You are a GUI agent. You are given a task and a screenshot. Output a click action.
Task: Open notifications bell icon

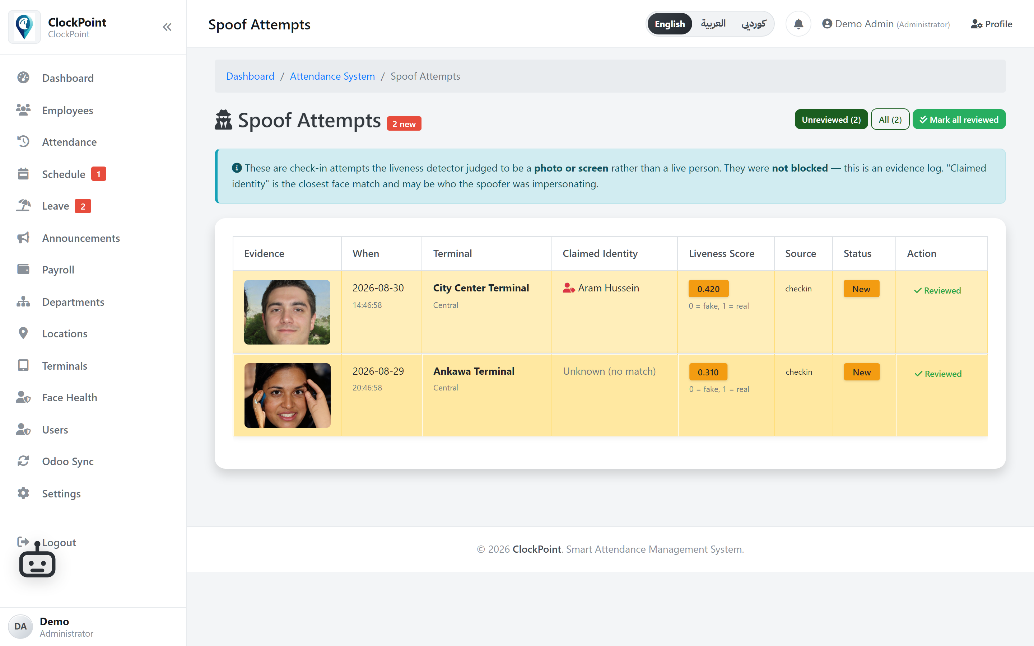tap(798, 24)
